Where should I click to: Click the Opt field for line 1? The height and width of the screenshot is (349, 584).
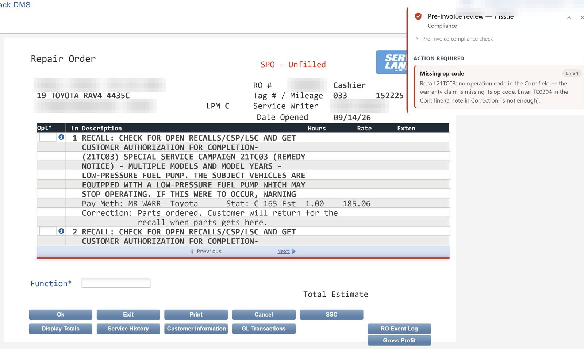47,137
